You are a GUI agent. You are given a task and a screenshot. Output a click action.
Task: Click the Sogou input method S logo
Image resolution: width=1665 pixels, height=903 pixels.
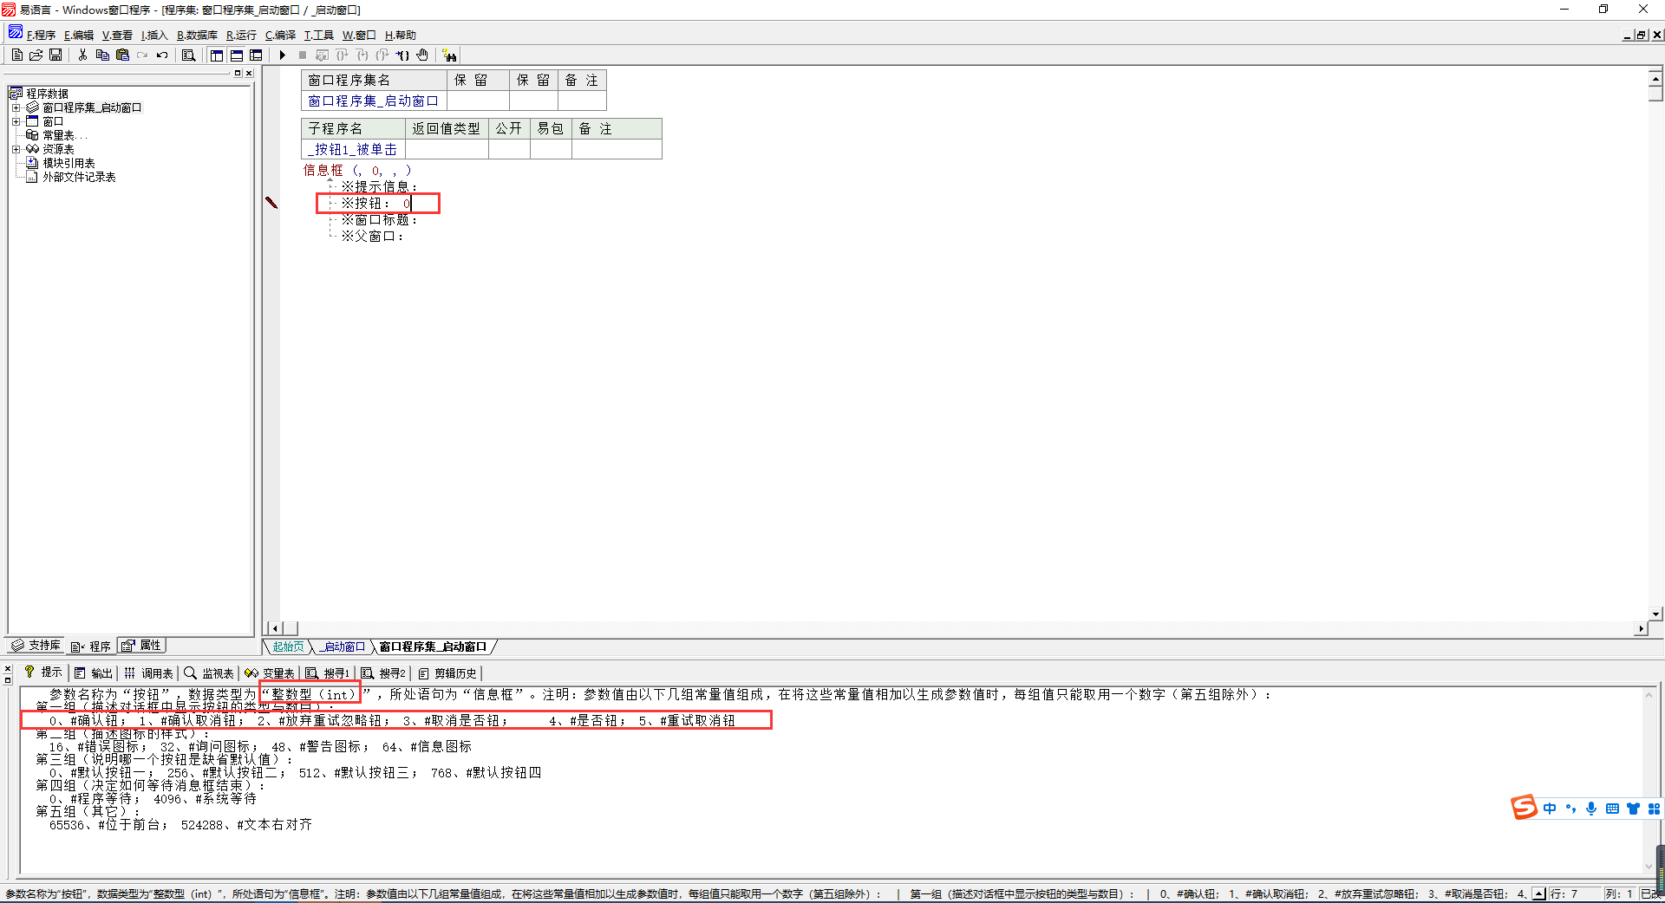(x=1525, y=808)
